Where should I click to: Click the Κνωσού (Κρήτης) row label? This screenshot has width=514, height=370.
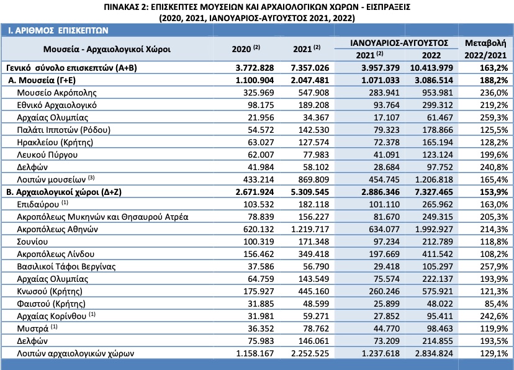point(50,291)
